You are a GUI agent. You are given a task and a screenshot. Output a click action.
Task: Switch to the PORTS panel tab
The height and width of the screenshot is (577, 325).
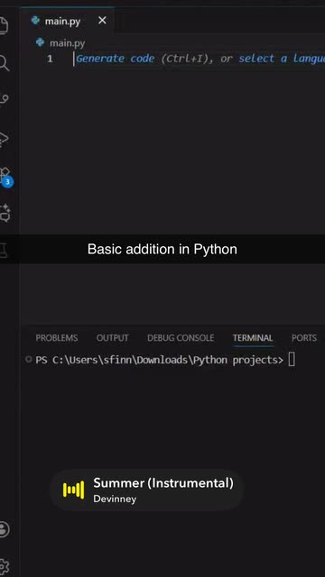pos(304,338)
